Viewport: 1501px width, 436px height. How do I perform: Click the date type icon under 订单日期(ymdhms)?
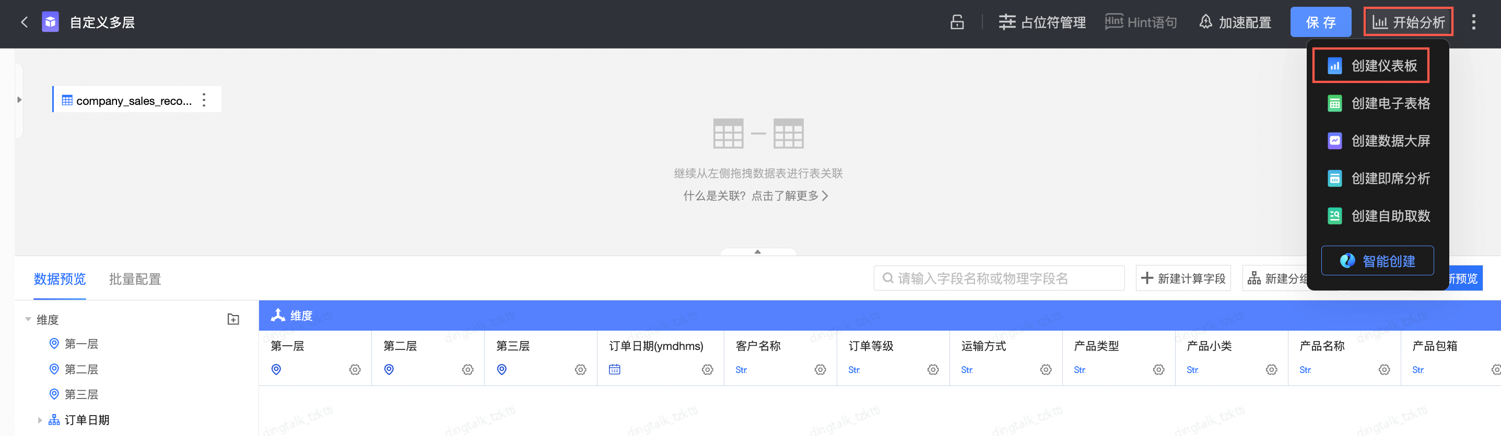(x=615, y=370)
